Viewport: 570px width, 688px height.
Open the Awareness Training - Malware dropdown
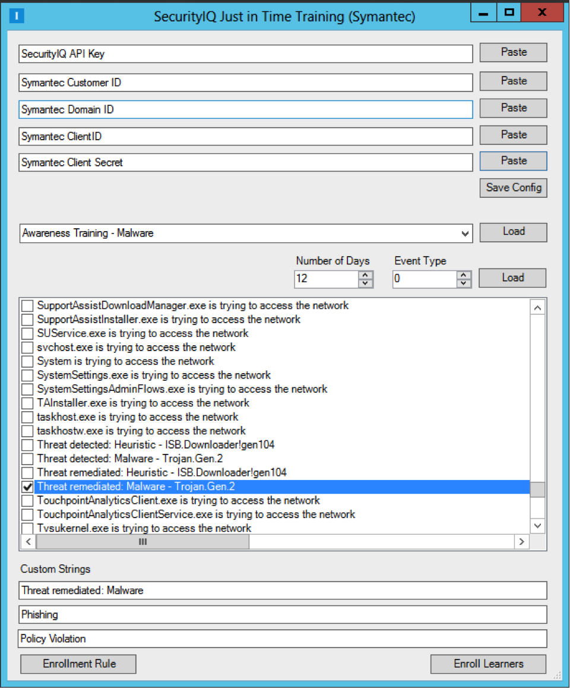click(465, 233)
